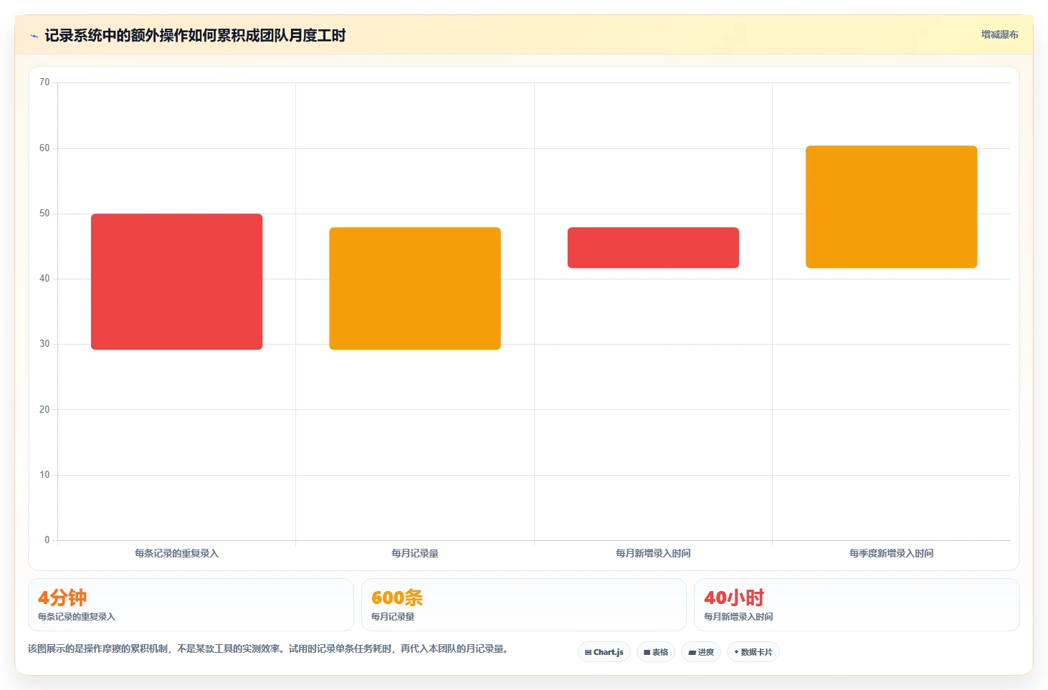Click the x-axis label 每月记录量
The width and height of the screenshot is (1048, 690).
(415, 553)
